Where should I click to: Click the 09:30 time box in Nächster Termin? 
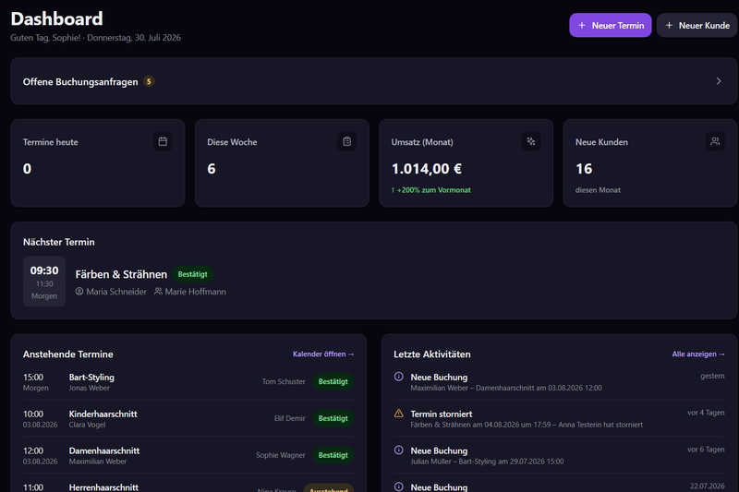pos(44,282)
